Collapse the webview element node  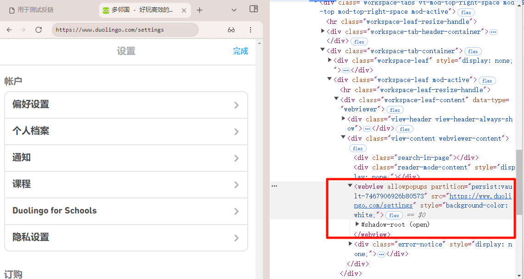[x=350, y=186]
